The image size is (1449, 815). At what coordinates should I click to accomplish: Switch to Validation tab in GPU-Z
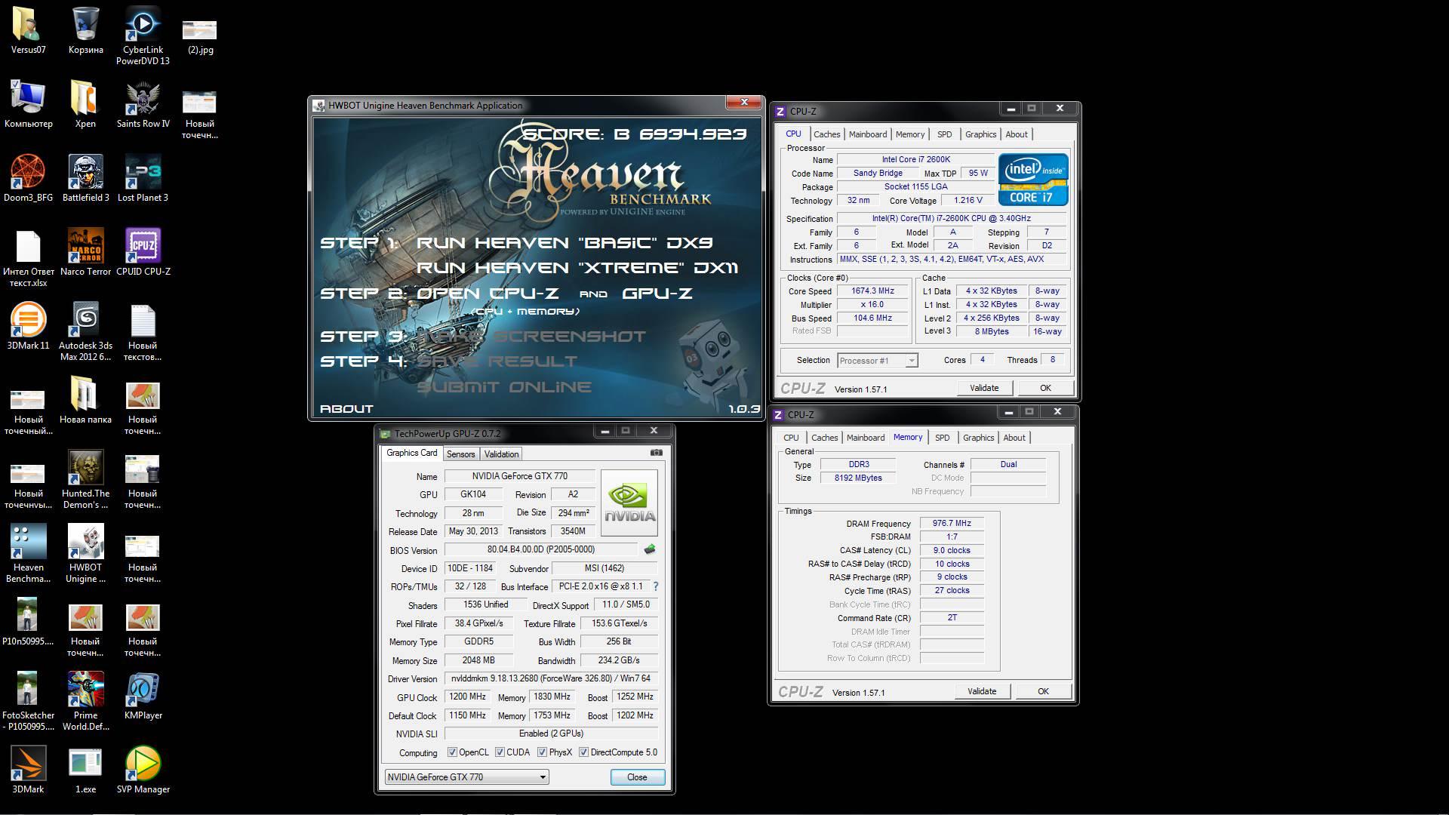coord(501,454)
